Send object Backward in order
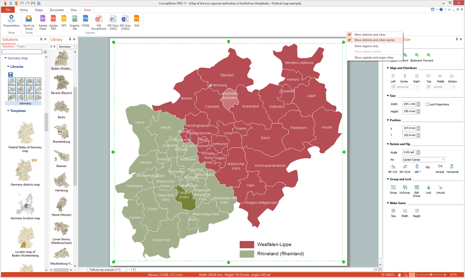This screenshot has height=278, width=465. pos(416,58)
